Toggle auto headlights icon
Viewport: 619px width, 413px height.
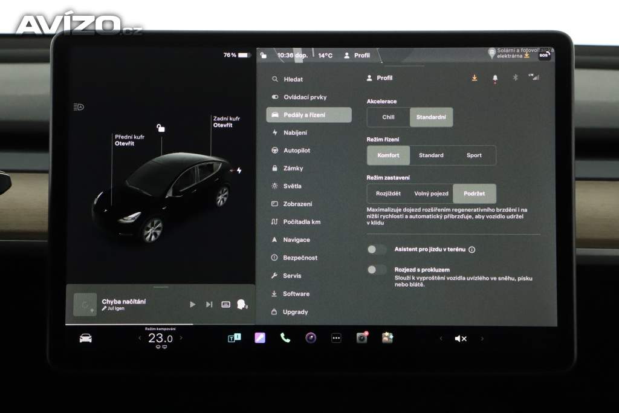click(79, 107)
